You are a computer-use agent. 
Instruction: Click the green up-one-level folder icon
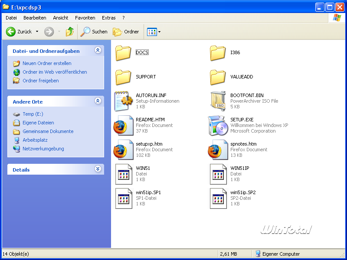[70, 32]
